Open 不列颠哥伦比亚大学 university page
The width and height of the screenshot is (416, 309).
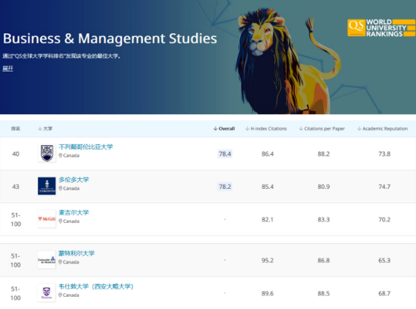coord(85,147)
